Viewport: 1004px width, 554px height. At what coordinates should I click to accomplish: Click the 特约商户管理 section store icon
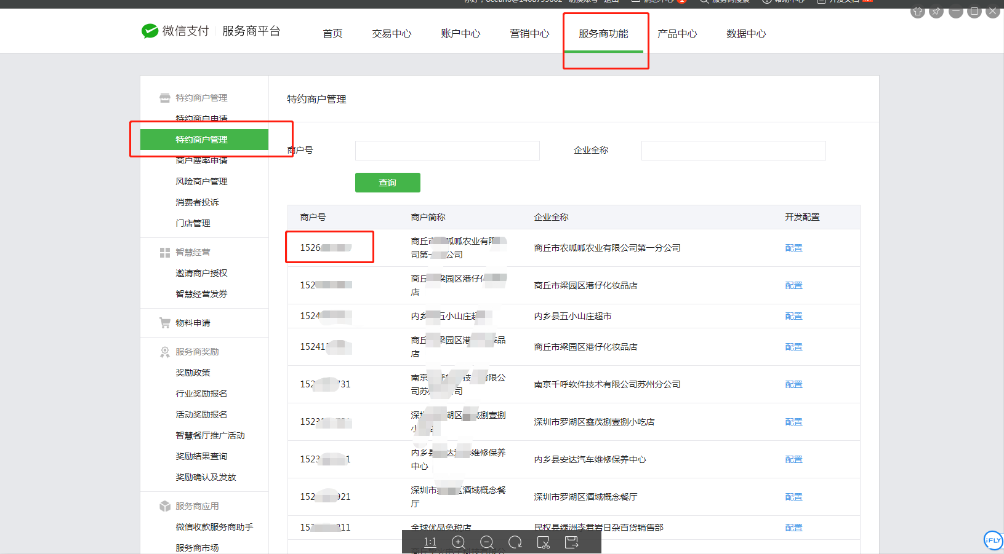(x=164, y=98)
